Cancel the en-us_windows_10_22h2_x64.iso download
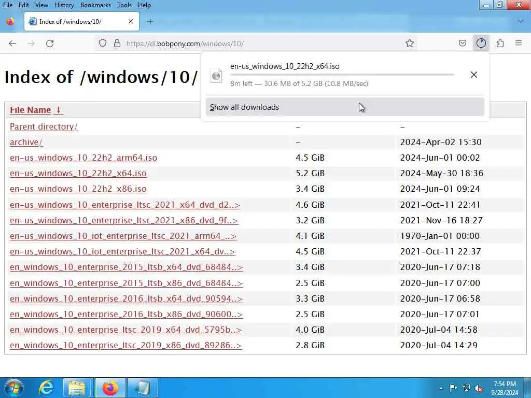531x398 pixels. coord(474,75)
